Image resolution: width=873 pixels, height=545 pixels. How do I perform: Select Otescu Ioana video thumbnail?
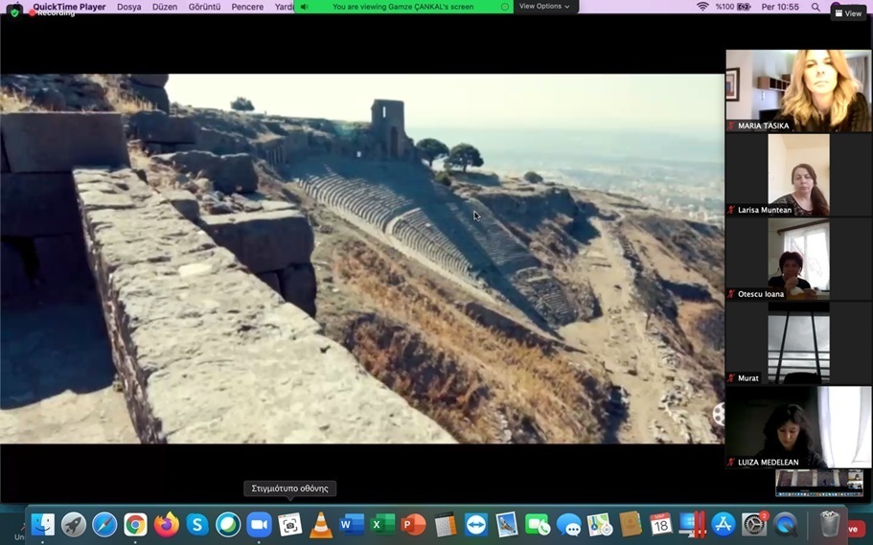tap(798, 259)
